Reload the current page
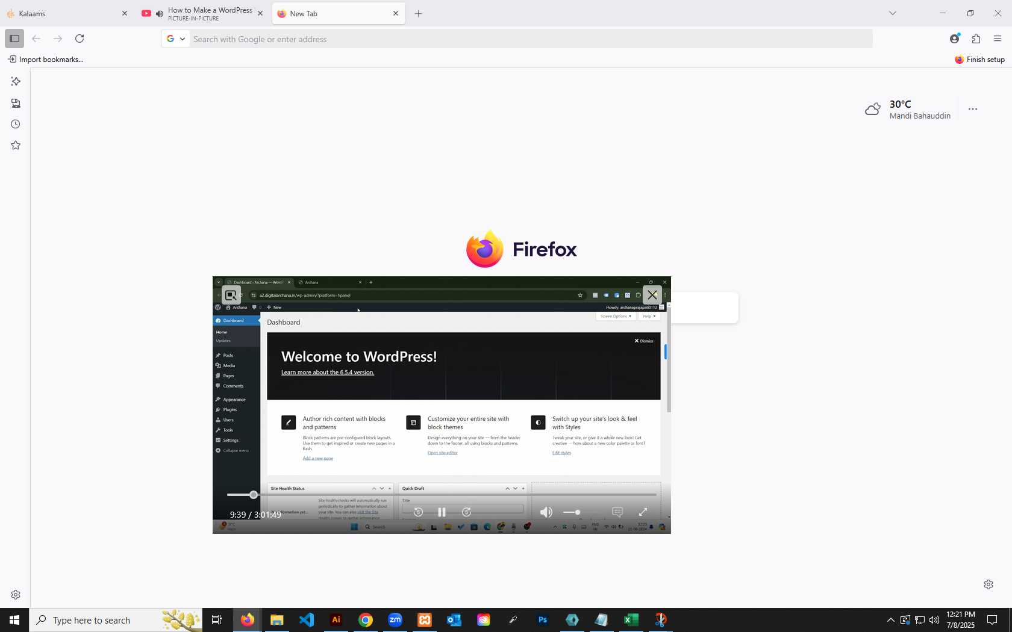Viewport: 1012px width, 632px height. coord(80,39)
